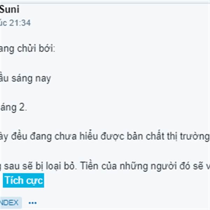Image resolution: width=210 pixels, height=210 pixels.
Task: Click the word 'loại' in the post
Action: point(54,166)
